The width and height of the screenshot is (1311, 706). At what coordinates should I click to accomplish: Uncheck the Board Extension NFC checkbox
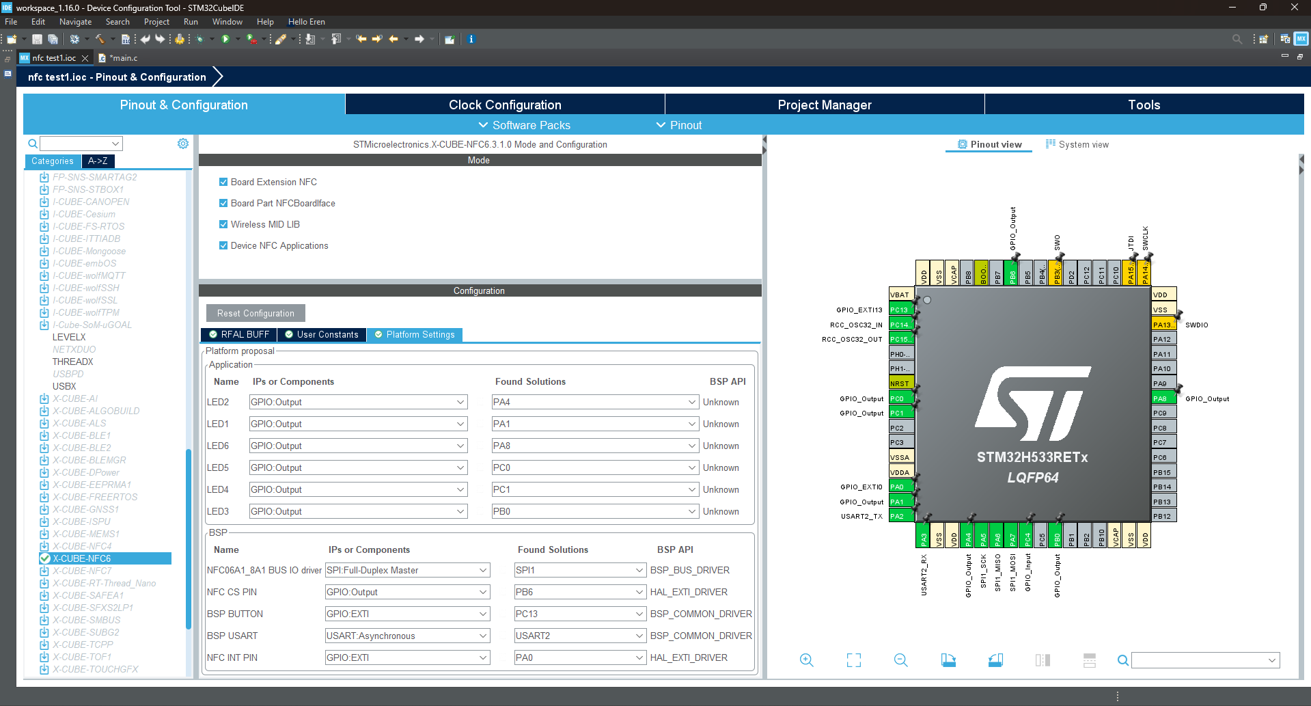(223, 182)
